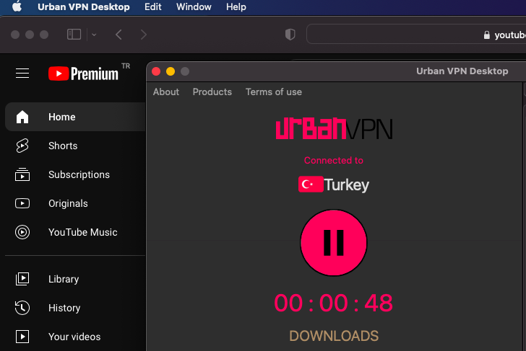Expand the sidebar tab group dropdown arrow
Image resolution: width=526 pixels, height=351 pixels.
click(x=94, y=35)
